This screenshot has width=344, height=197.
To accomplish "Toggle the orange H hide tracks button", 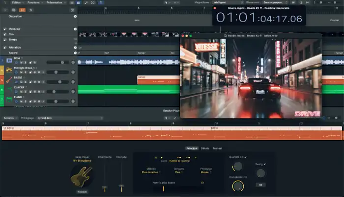I will click(x=22, y=10).
